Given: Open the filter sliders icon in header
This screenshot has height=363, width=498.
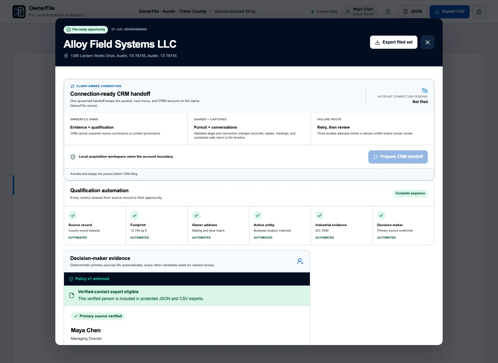Looking at the screenshot, I should point(388,12).
